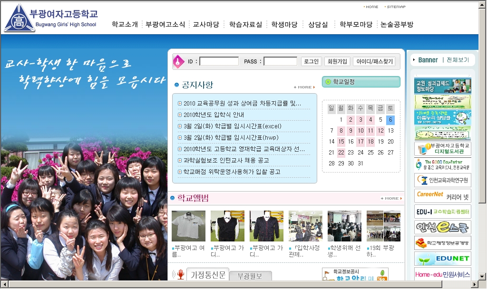487x289 pixels.
Task: Open the 학교소개 menu
Action: point(125,24)
